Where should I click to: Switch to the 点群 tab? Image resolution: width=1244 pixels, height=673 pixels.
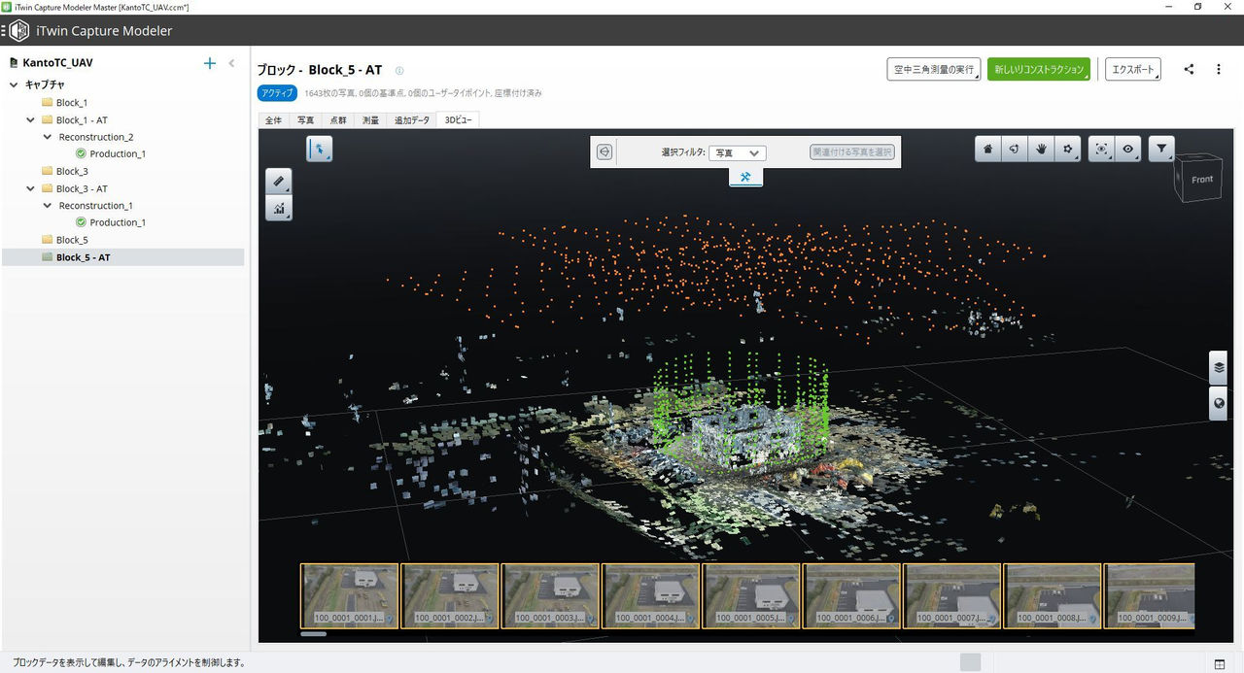coord(338,119)
